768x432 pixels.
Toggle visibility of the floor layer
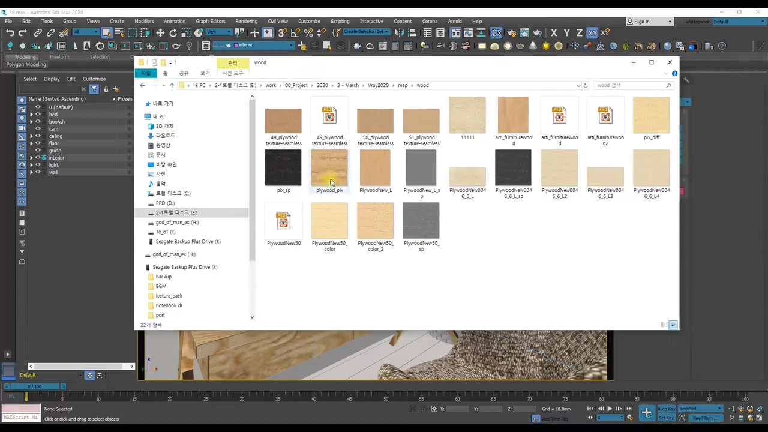tap(38, 143)
